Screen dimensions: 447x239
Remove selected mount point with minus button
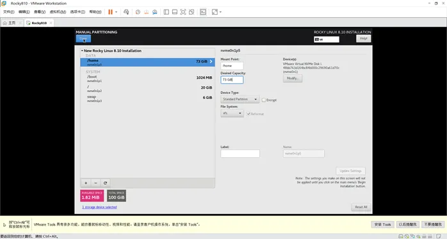[x=95, y=183]
